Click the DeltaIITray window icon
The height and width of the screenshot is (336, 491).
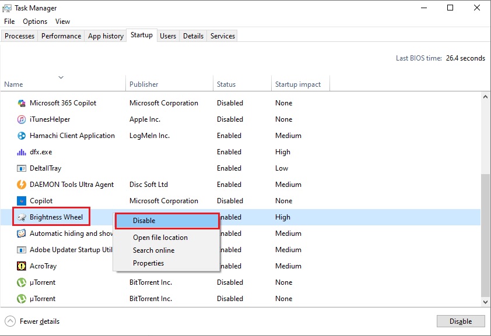(x=22, y=168)
